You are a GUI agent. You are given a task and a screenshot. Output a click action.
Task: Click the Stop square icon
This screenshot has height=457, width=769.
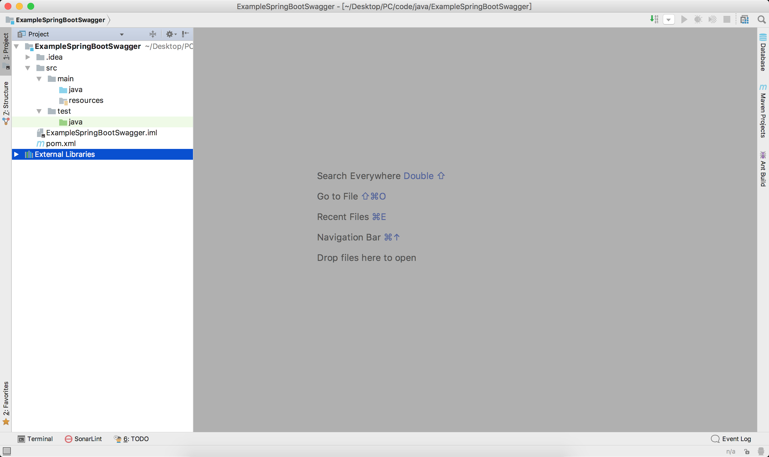point(727,19)
